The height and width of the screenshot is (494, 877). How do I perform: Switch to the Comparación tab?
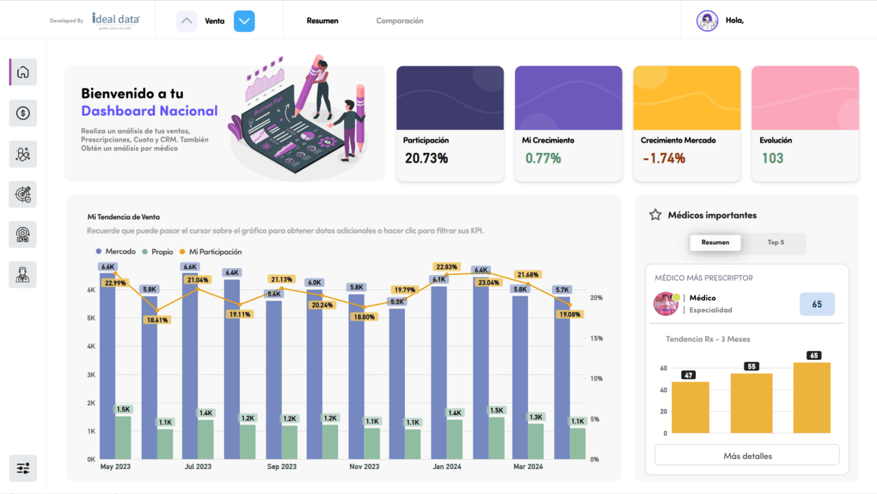click(400, 21)
